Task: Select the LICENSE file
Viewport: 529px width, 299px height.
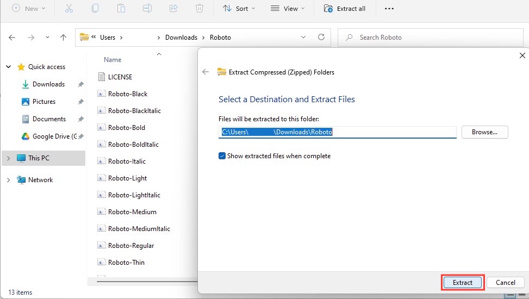Action: (120, 77)
